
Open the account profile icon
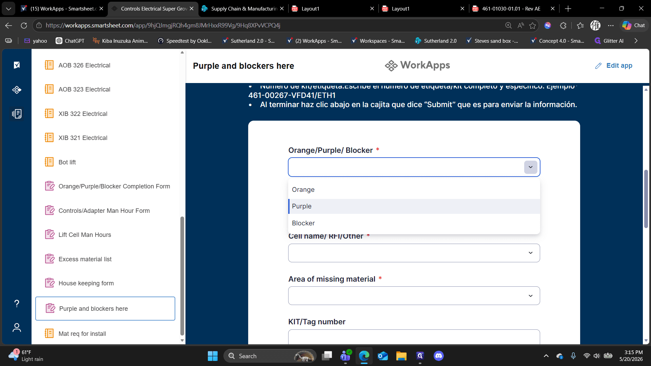(x=17, y=328)
